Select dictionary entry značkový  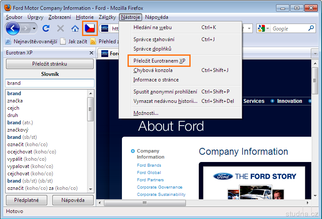(18, 130)
